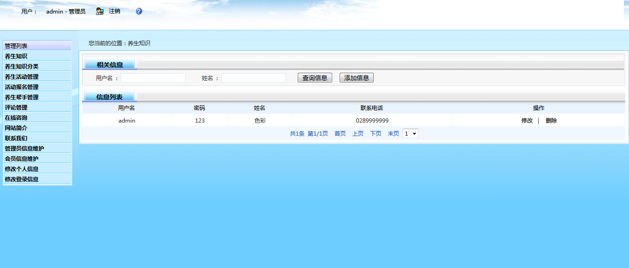Viewport: 629px width, 268px height.
Task: Click the 添加信息 button
Action: pyautogui.click(x=356, y=78)
